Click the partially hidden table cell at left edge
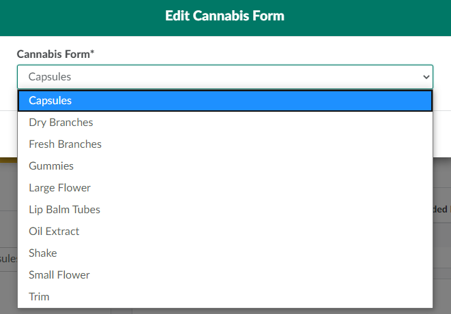Screen dimensions: 451x314 coord(8,259)
